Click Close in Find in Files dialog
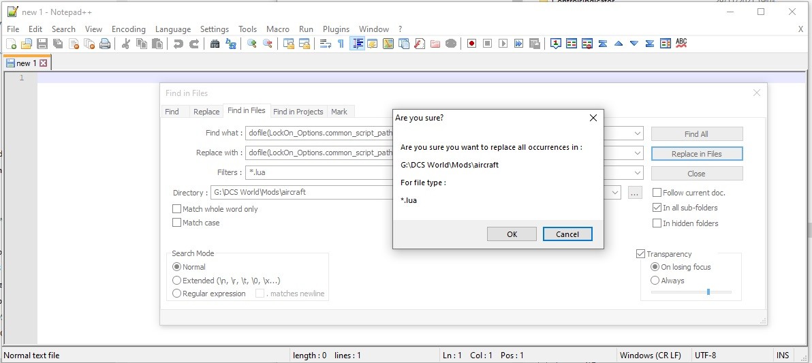 pos(696,174)
